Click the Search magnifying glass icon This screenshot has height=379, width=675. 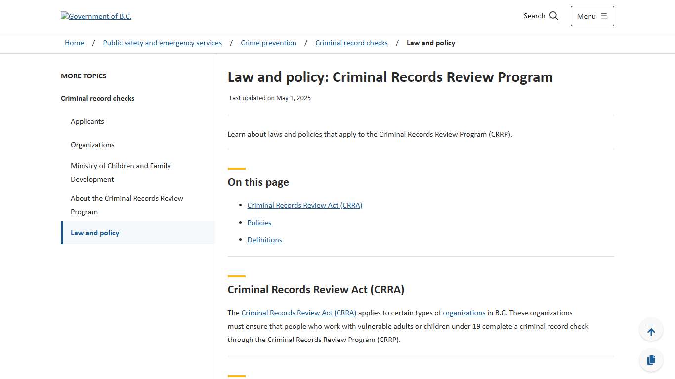[554, 15]
